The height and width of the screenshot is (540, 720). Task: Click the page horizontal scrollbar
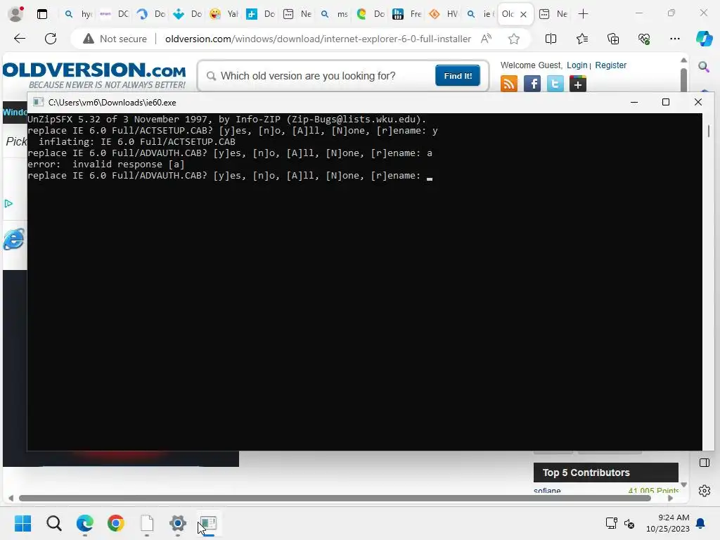coord(335,499)
